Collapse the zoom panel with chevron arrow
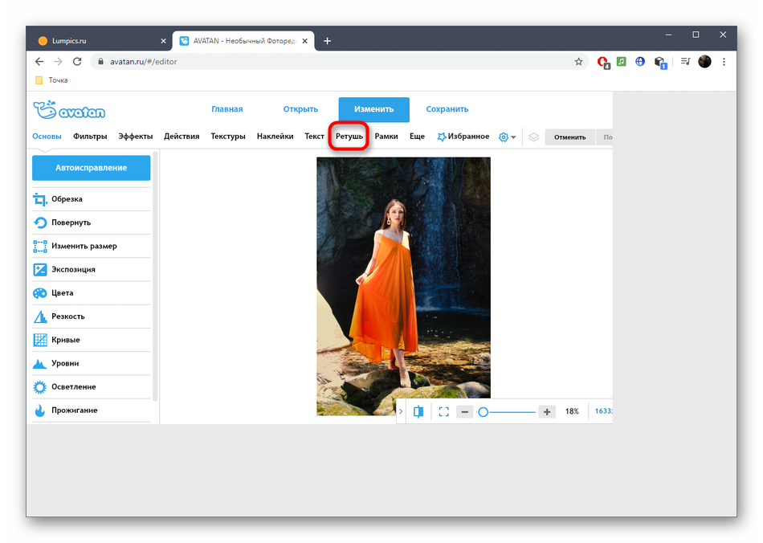 click(x=401, y=411)
